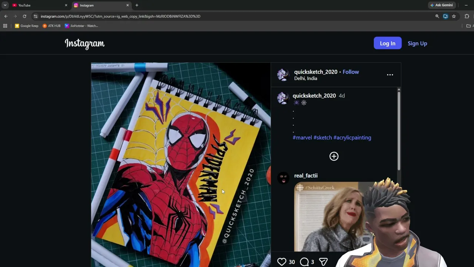Click the Instagram logo
Screen dimensions: 474x267
85,44
